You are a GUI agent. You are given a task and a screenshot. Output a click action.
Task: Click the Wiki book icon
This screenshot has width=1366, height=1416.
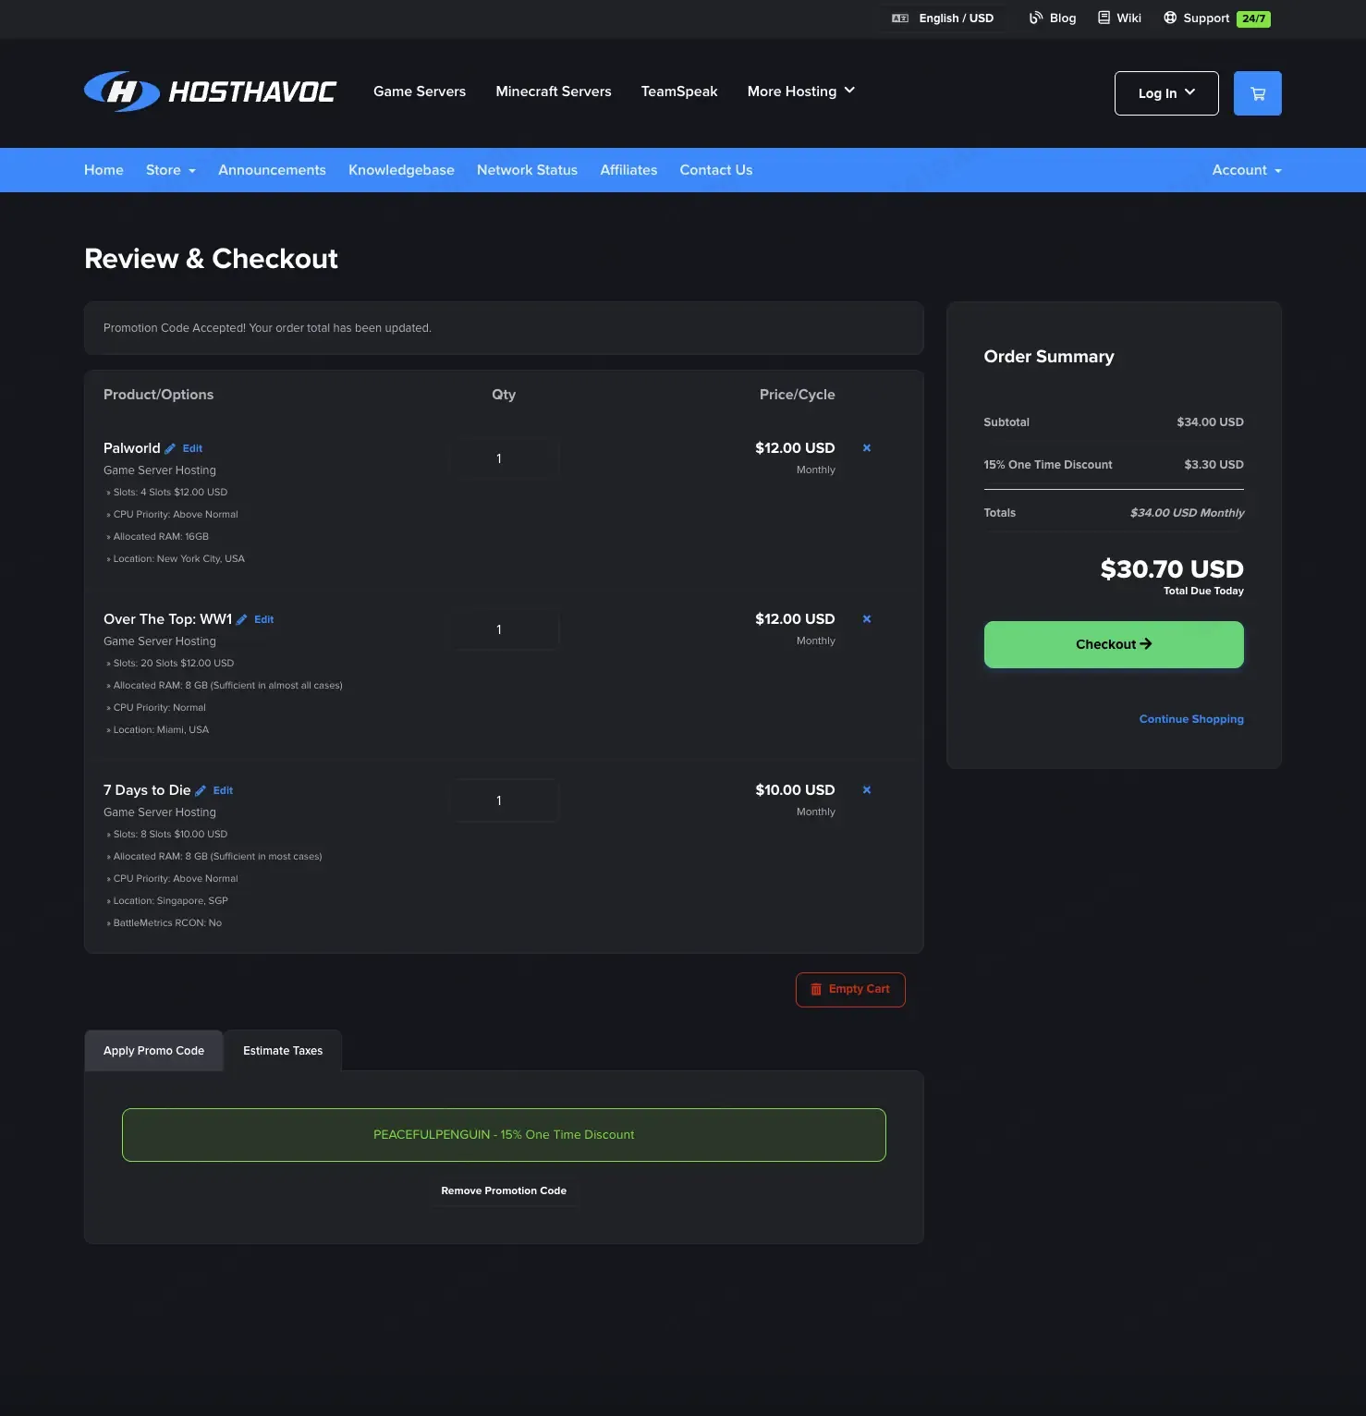pos(1104,18)
